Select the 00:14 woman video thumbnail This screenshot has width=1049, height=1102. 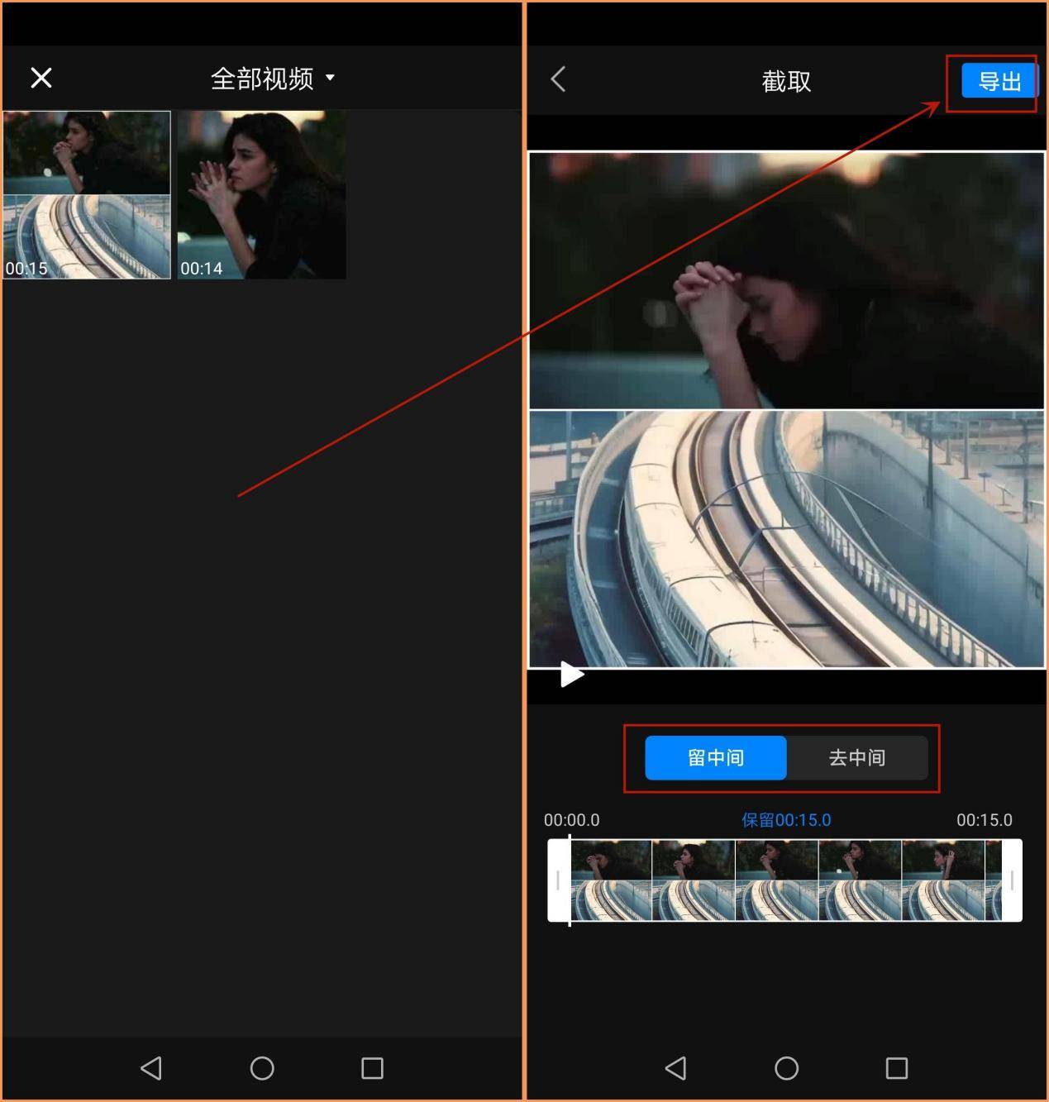pyautogui.click(x=261, y=195)
